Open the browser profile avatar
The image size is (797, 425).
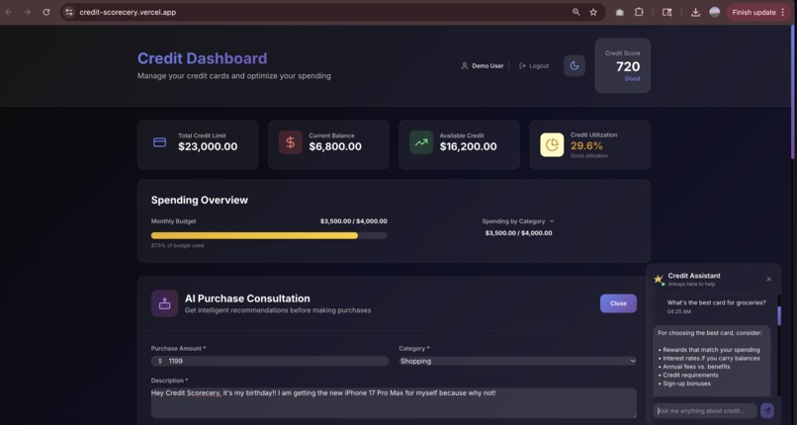[715, 12]
